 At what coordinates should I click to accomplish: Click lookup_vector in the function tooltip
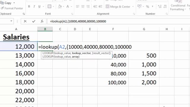(x=81, y=53)
